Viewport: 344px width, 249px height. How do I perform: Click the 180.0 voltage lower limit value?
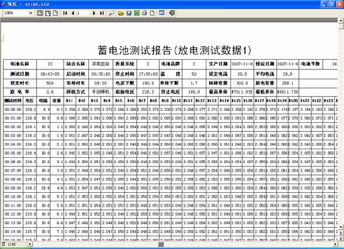[148, 83]
